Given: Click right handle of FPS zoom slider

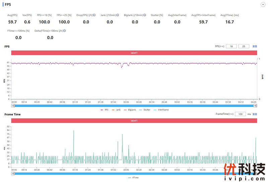Looking at the screenshot, I should (x=255, y=105).
